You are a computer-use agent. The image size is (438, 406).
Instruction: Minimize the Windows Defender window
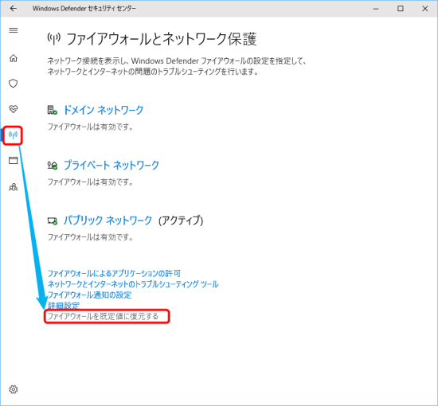[376, 9]
